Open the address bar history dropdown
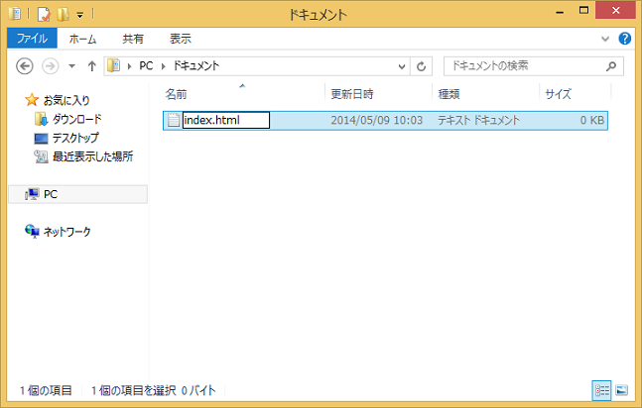Screen dimensions: 642x408 pos(401,66)
